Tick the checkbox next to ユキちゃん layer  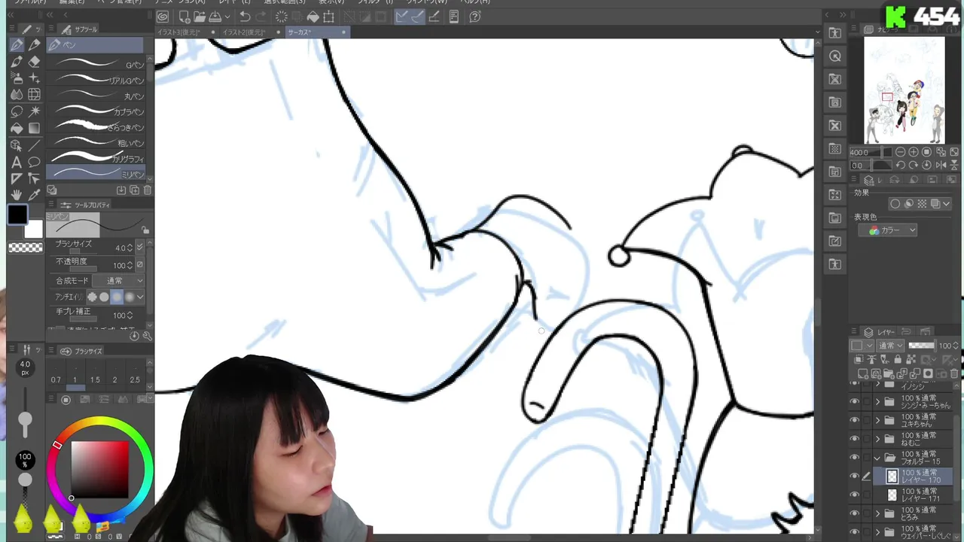[866, 420]
